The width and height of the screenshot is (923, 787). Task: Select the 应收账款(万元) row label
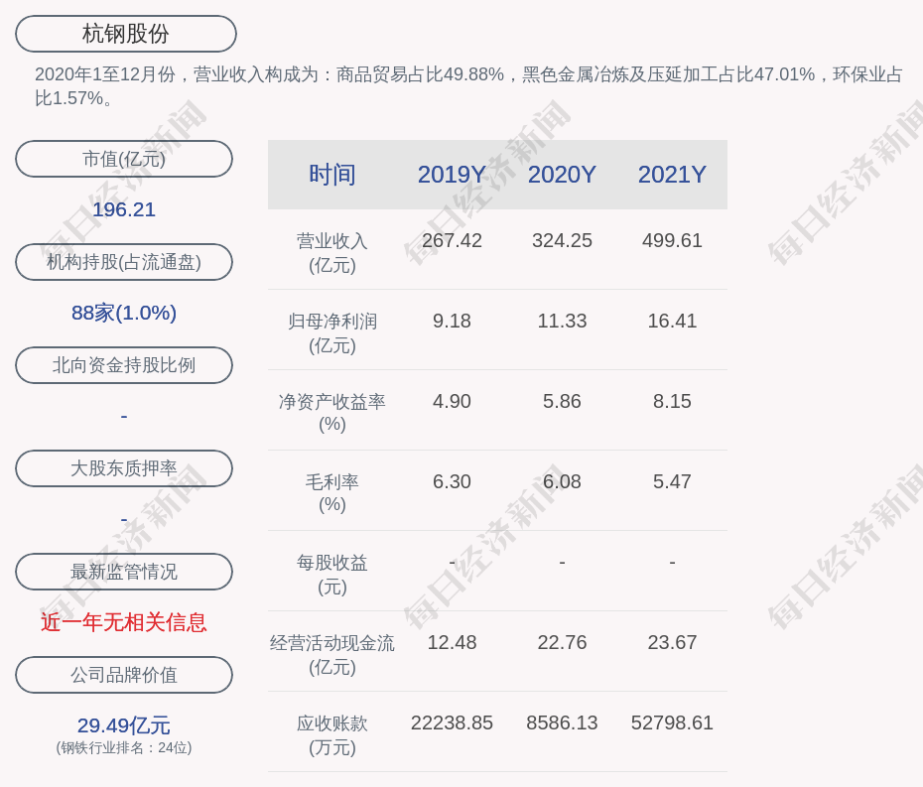pyautogui.click(x=332, y=735)
